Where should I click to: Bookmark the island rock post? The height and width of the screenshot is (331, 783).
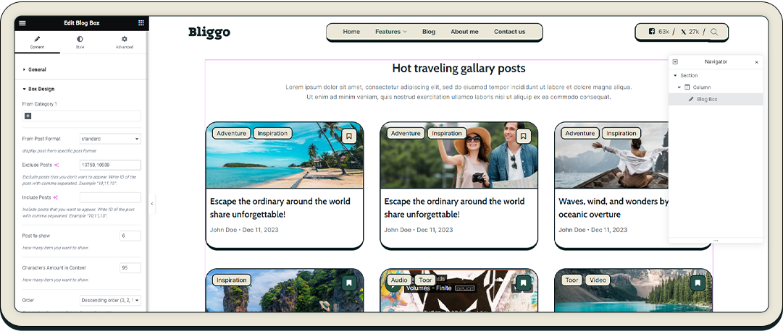(349, 283)
